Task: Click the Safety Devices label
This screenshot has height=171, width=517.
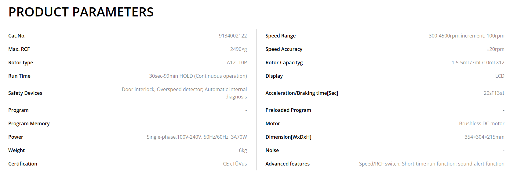Action: pos(25,93)
